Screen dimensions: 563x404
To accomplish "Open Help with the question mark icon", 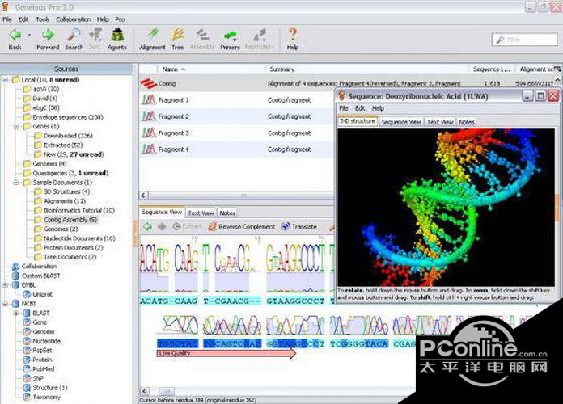I will click(292, 34).
